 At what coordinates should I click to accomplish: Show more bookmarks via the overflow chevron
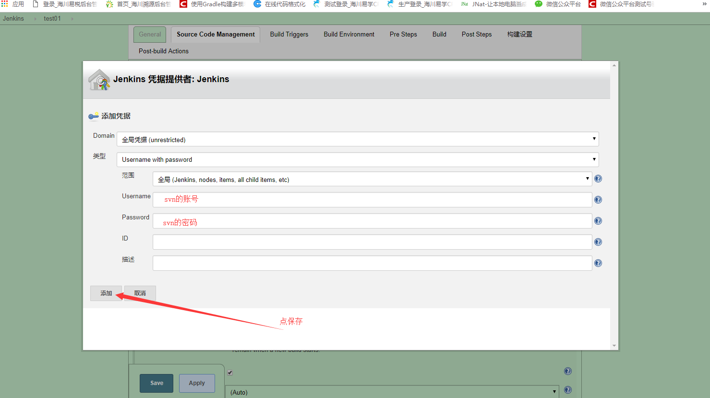point(705,4)
